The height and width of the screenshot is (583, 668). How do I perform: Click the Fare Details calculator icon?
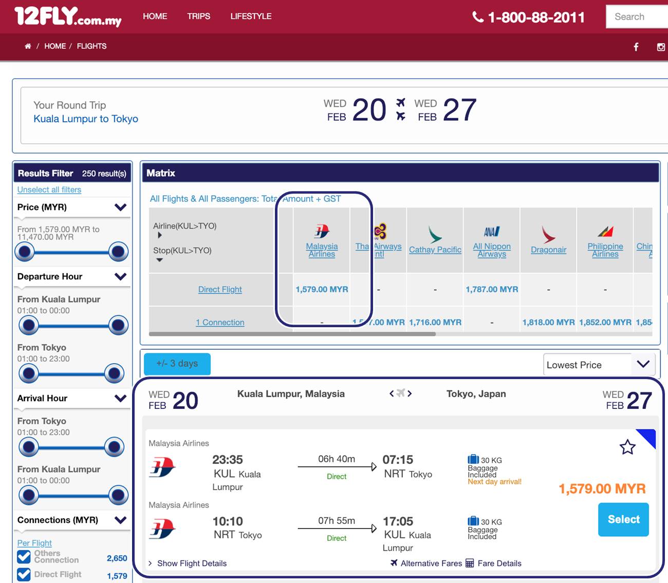470,563
